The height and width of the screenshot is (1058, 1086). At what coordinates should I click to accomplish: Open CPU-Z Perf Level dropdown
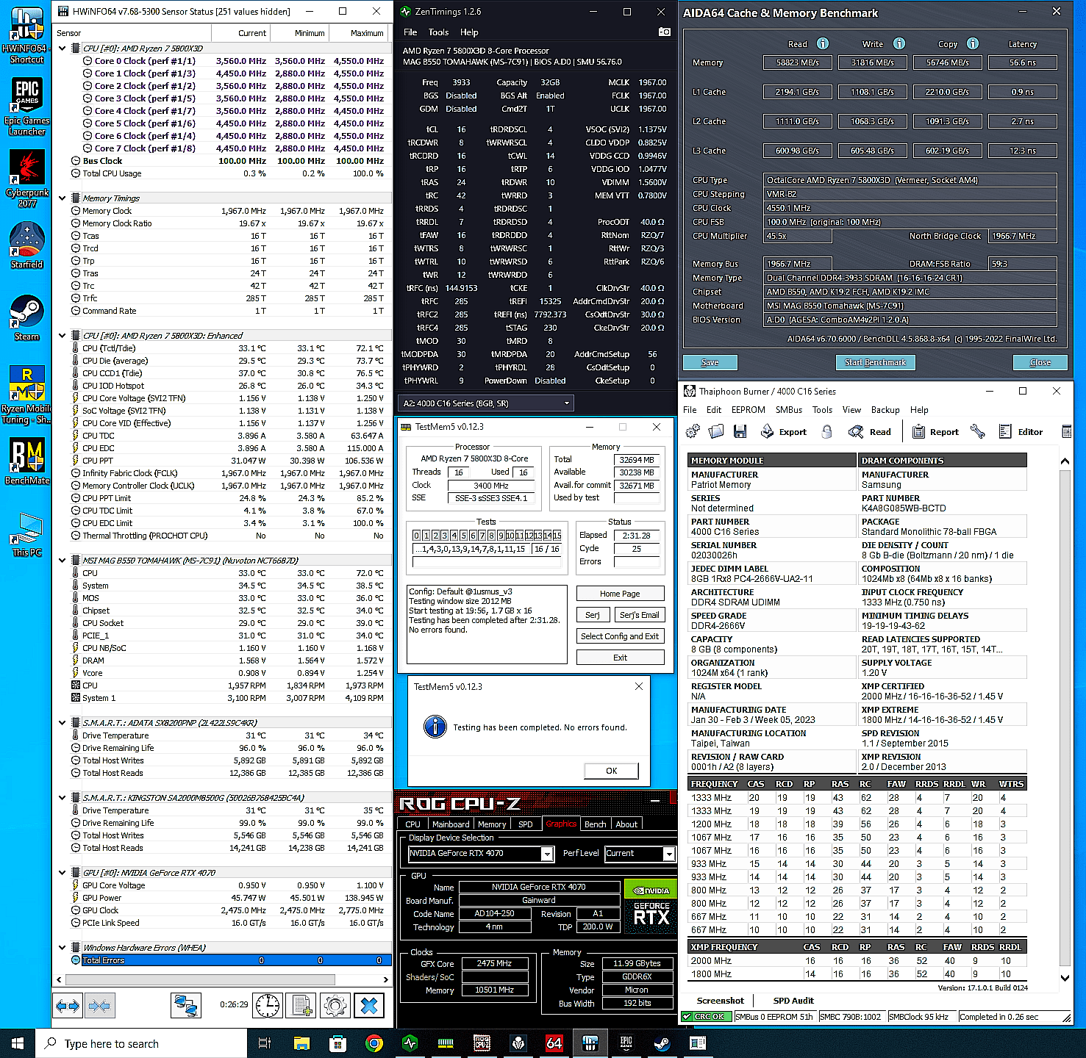point(640,854)
